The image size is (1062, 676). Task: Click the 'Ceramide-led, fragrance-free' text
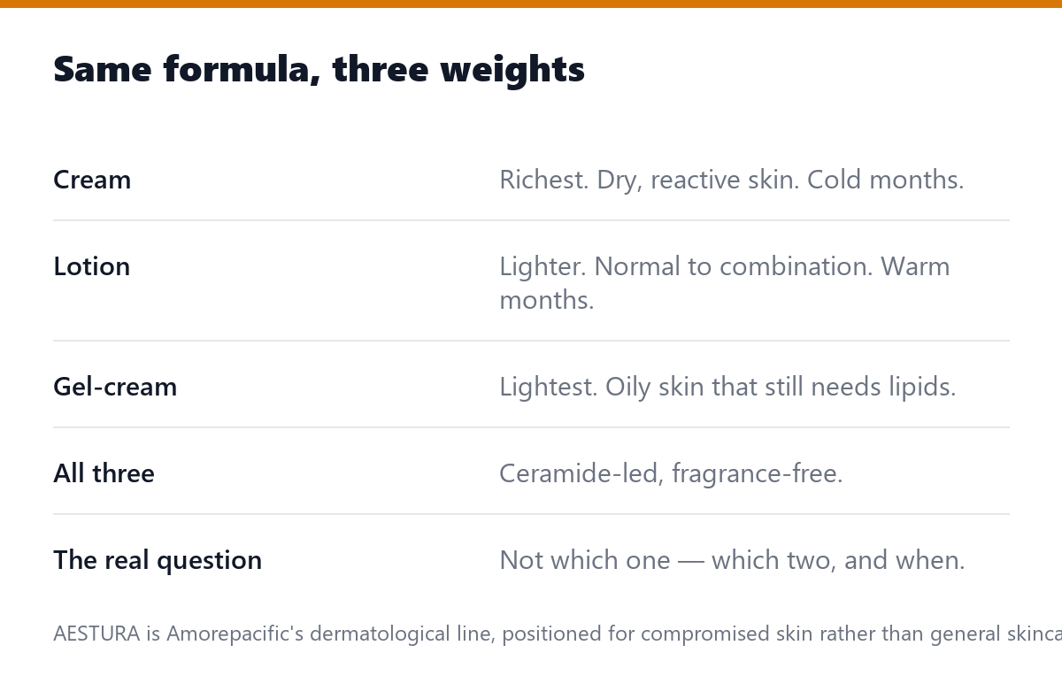[671, 473]
